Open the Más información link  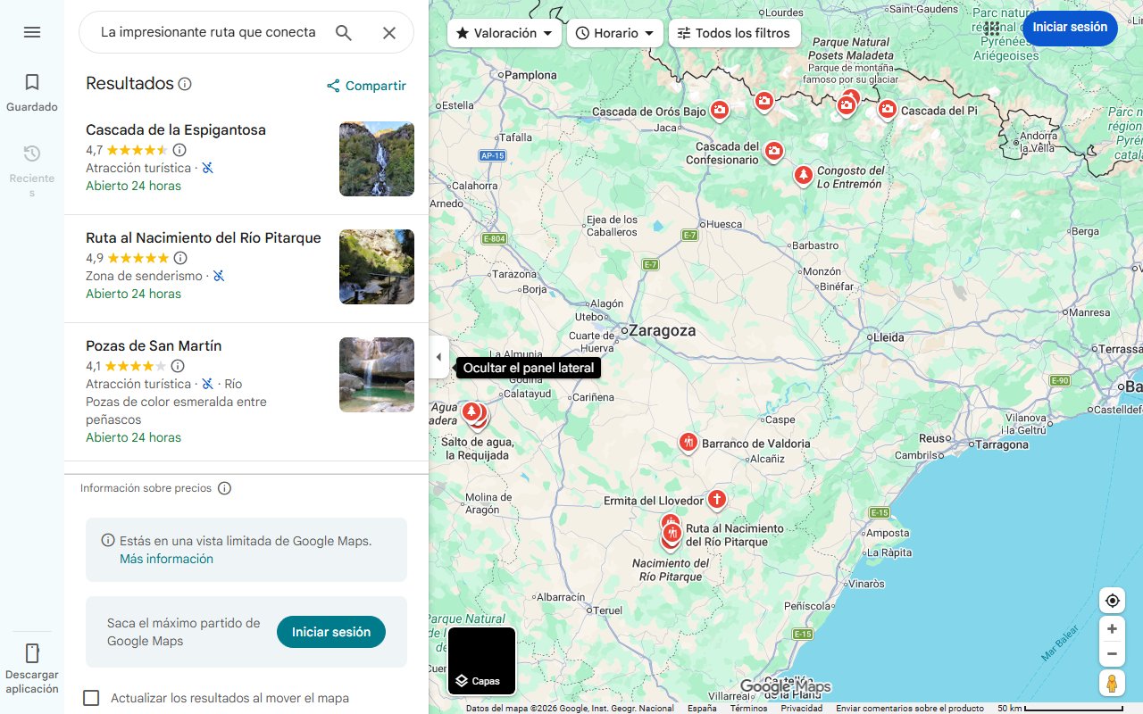pyautogui.click(x=167, y=558)
